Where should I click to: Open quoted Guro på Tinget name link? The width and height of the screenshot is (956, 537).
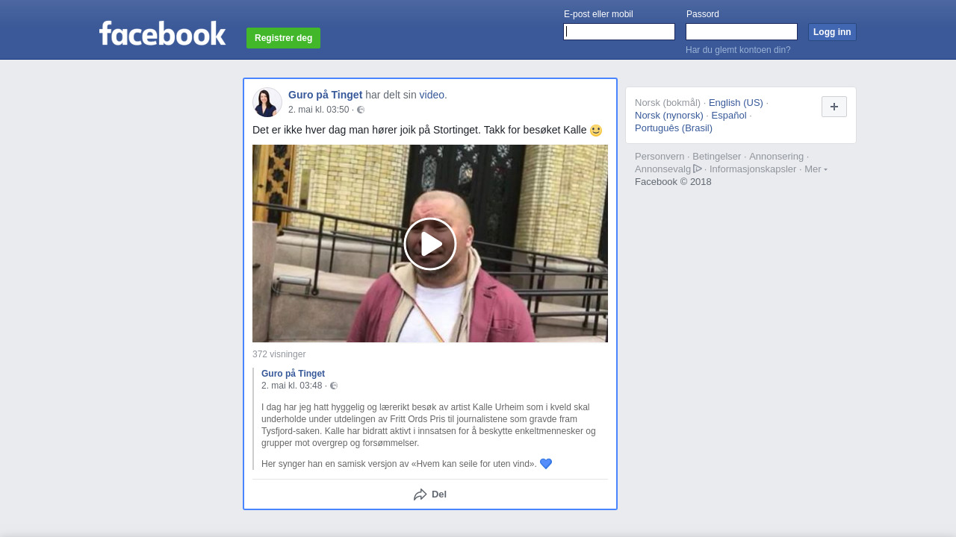point(293,374)
